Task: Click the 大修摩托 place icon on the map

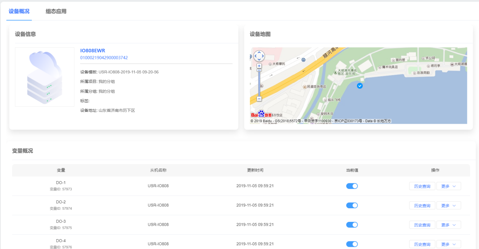Action: pos(270,64)
